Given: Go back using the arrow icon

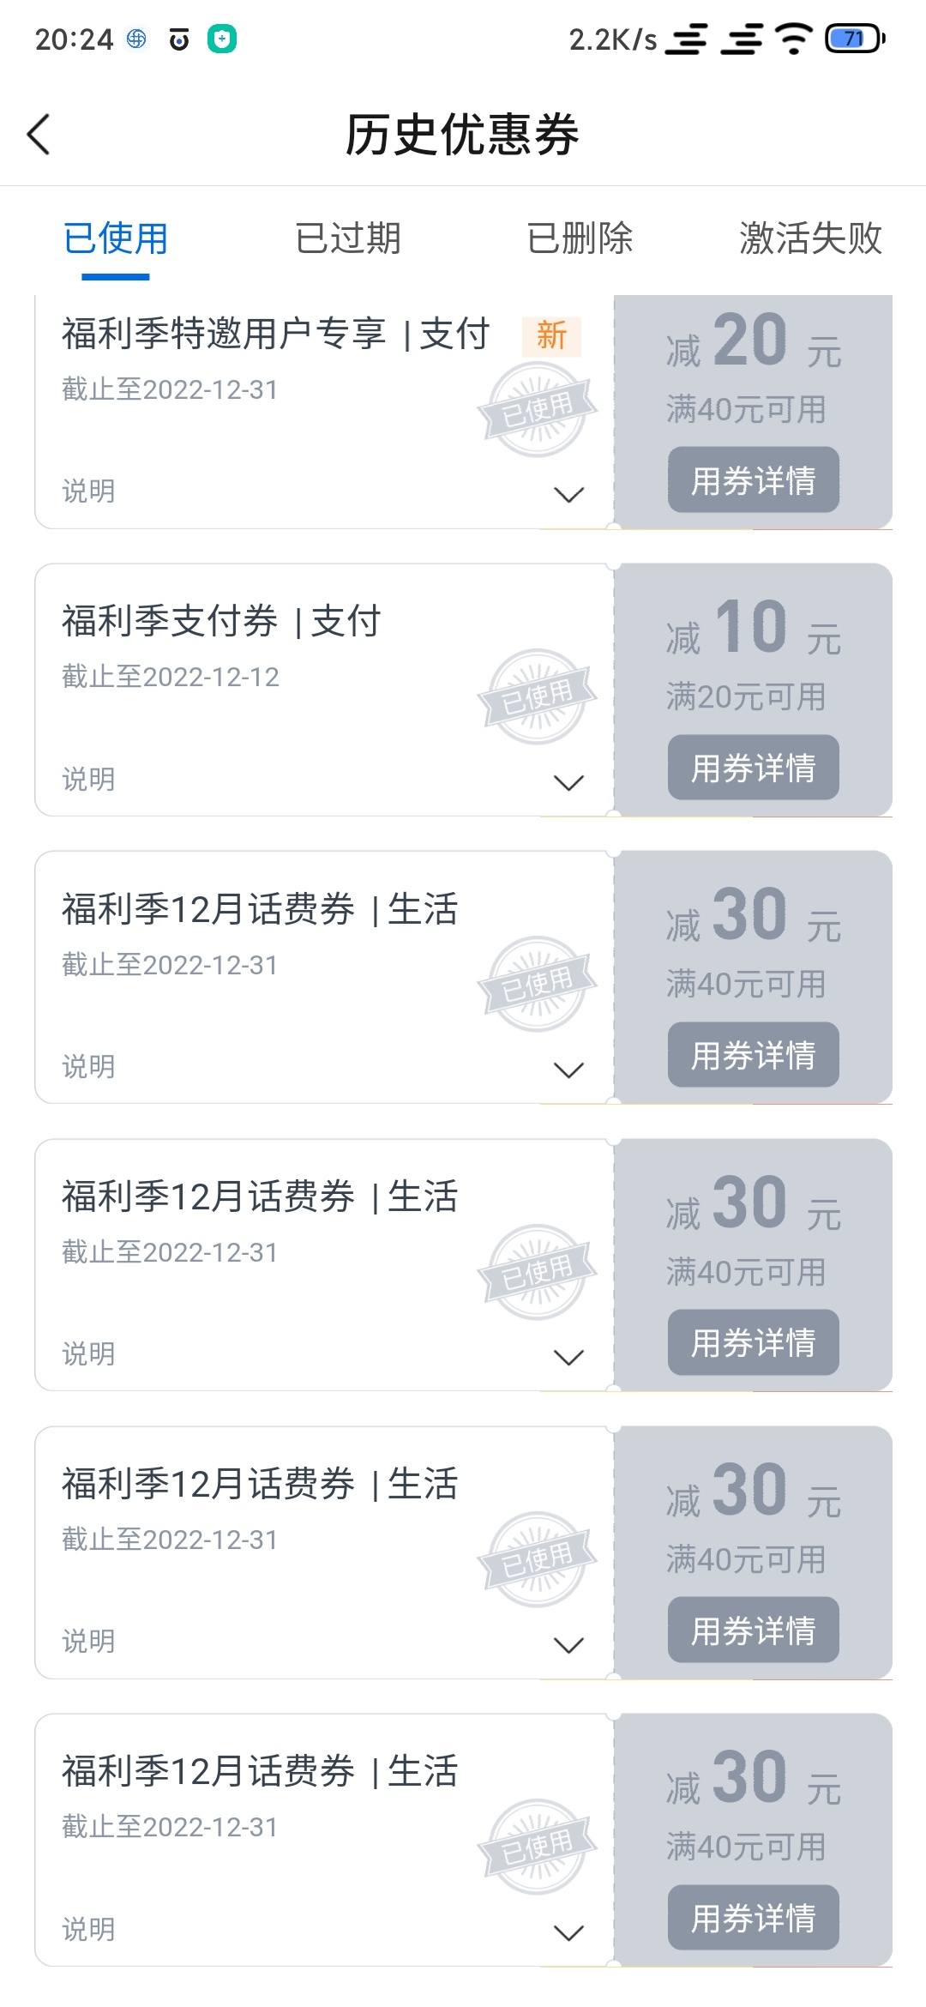Looking at the screenshot, I should (39, 135).
